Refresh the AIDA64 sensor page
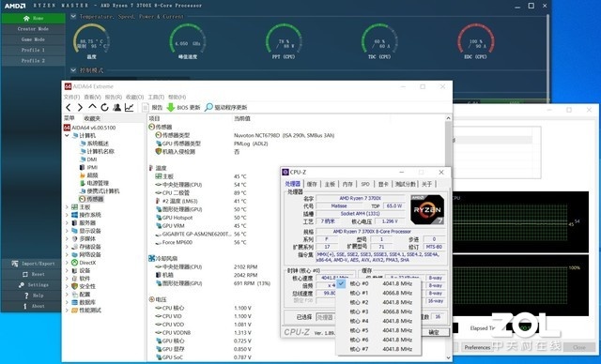 104,108
